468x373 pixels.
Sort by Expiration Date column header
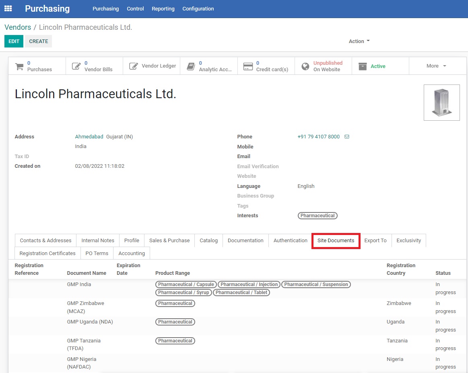tap(128, 269)
